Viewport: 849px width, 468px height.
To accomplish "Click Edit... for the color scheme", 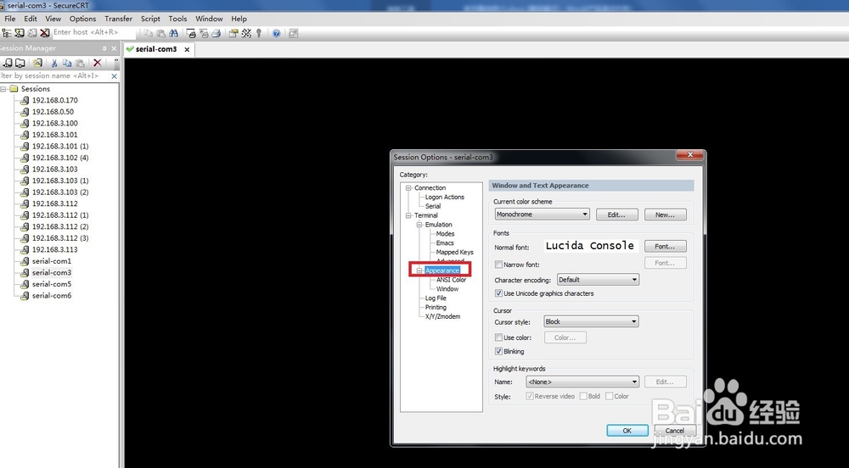I will pyautogui.click(x=616, y=214).
